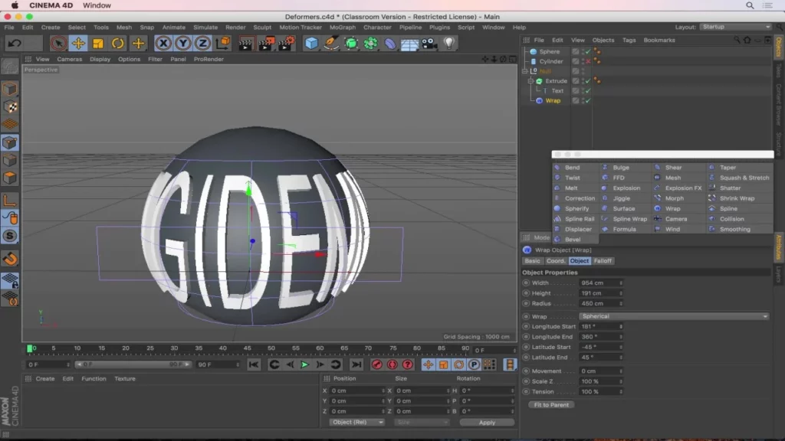
Task: Open the viewport Cameras menu
Action: 69,59
